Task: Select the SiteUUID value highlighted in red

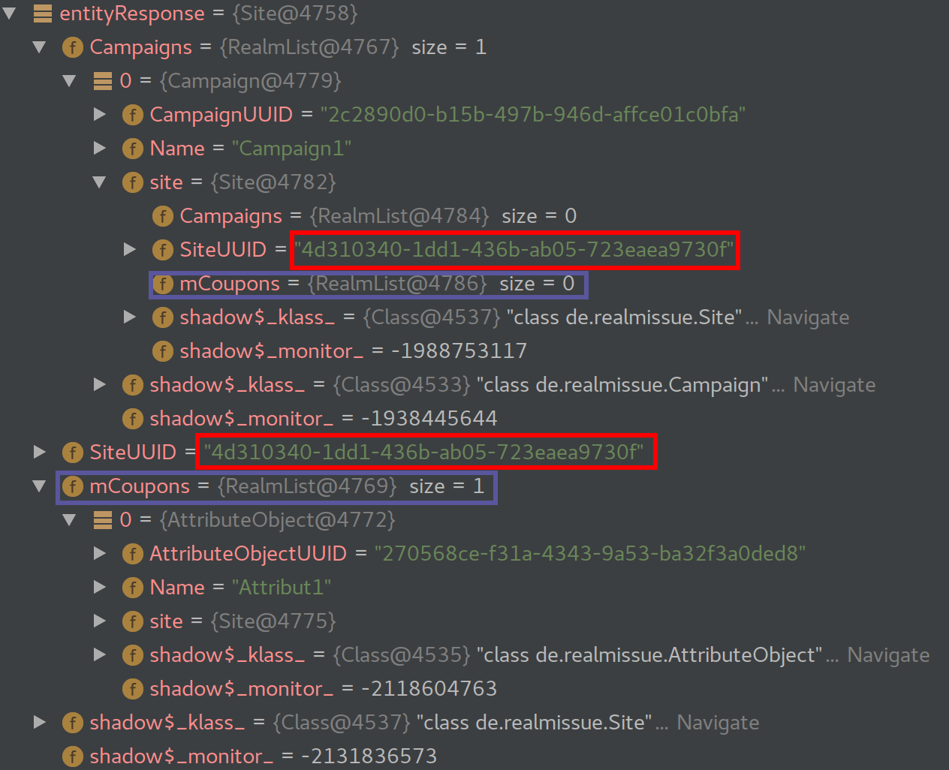Action: [515, 250]
